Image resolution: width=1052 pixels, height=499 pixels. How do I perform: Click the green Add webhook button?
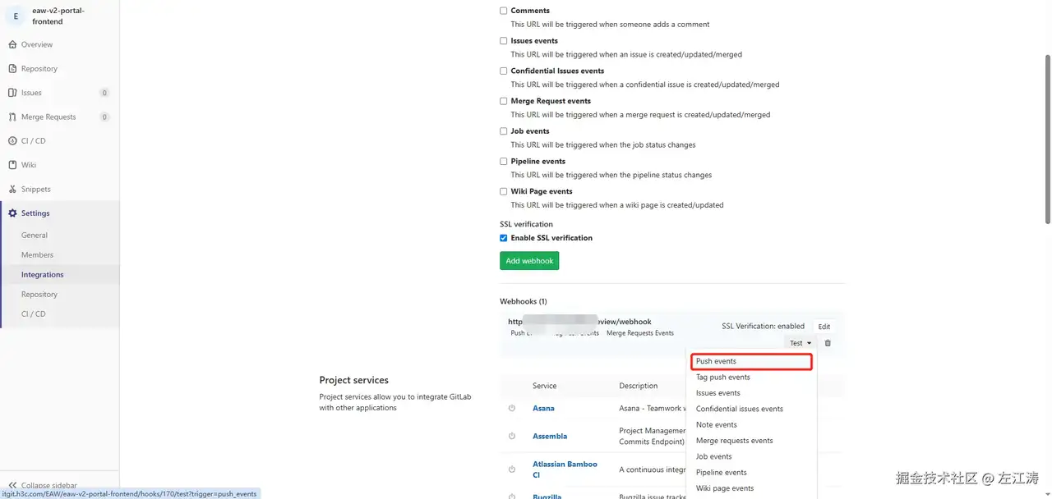click(x=529, y=261)
